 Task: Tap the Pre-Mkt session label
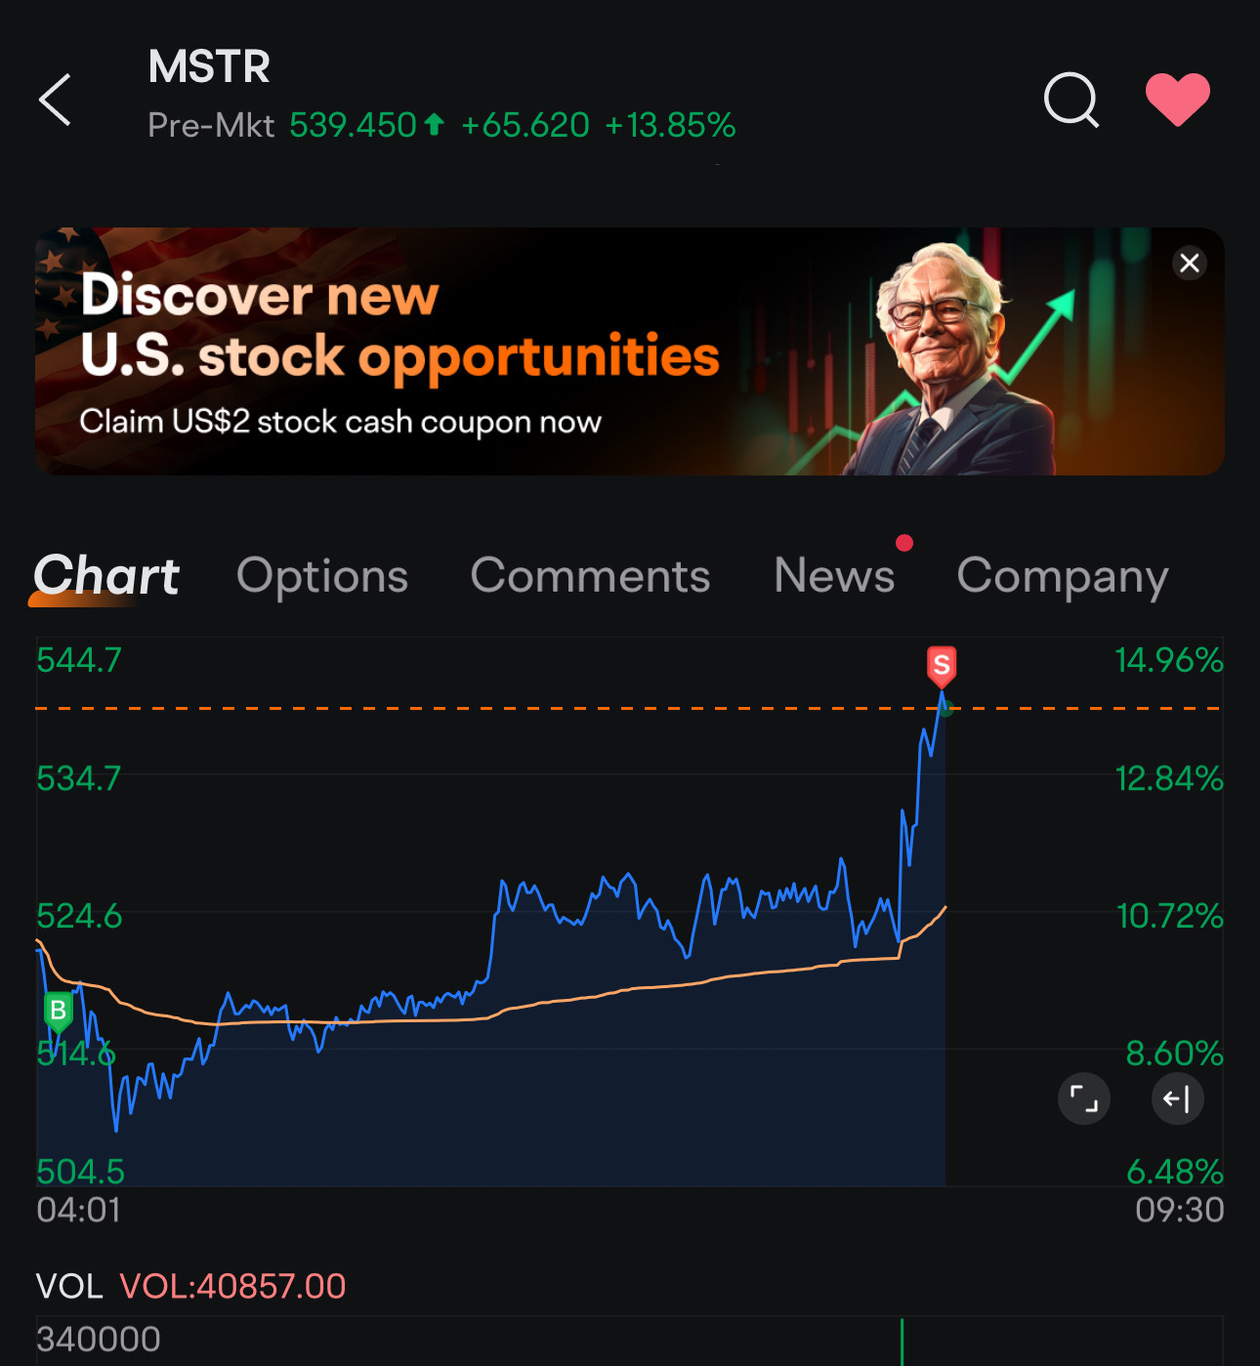pos(211,125)
